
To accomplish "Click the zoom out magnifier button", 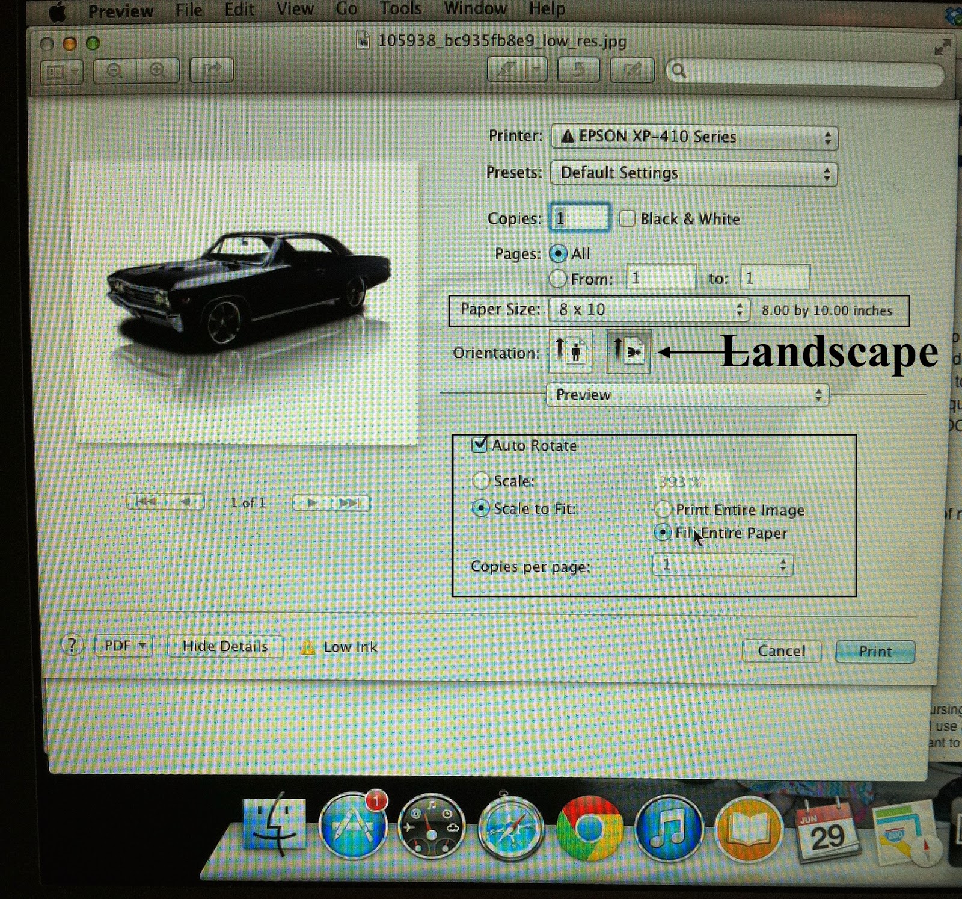I will (x=114, y=71).
